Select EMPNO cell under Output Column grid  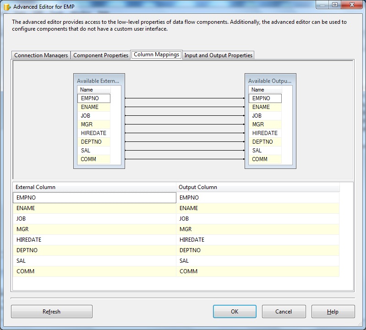[258, 198]
